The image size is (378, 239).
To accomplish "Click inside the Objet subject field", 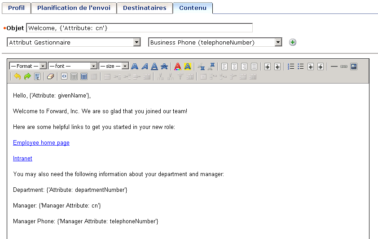I will click(139, 28).
